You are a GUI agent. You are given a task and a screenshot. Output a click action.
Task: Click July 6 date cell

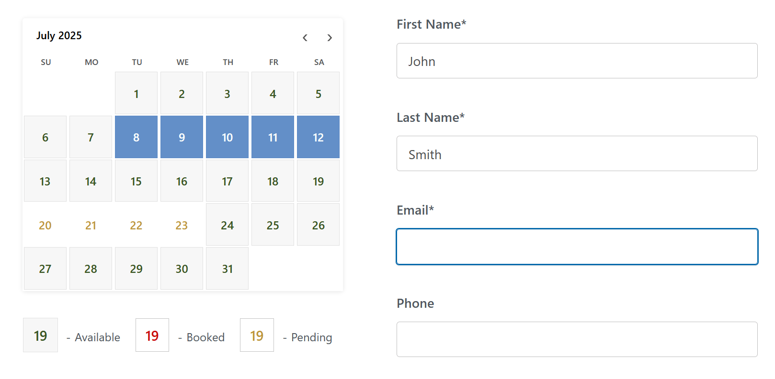45,137
